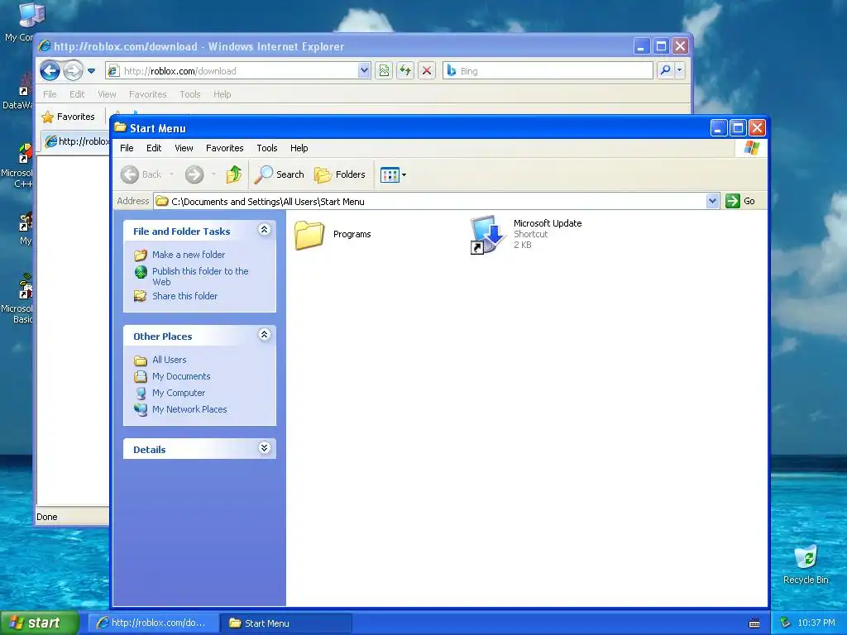Open My Documents in Other Places
Image resolution: width=847 pixels, height=635 pixels.
pos(181,376)
